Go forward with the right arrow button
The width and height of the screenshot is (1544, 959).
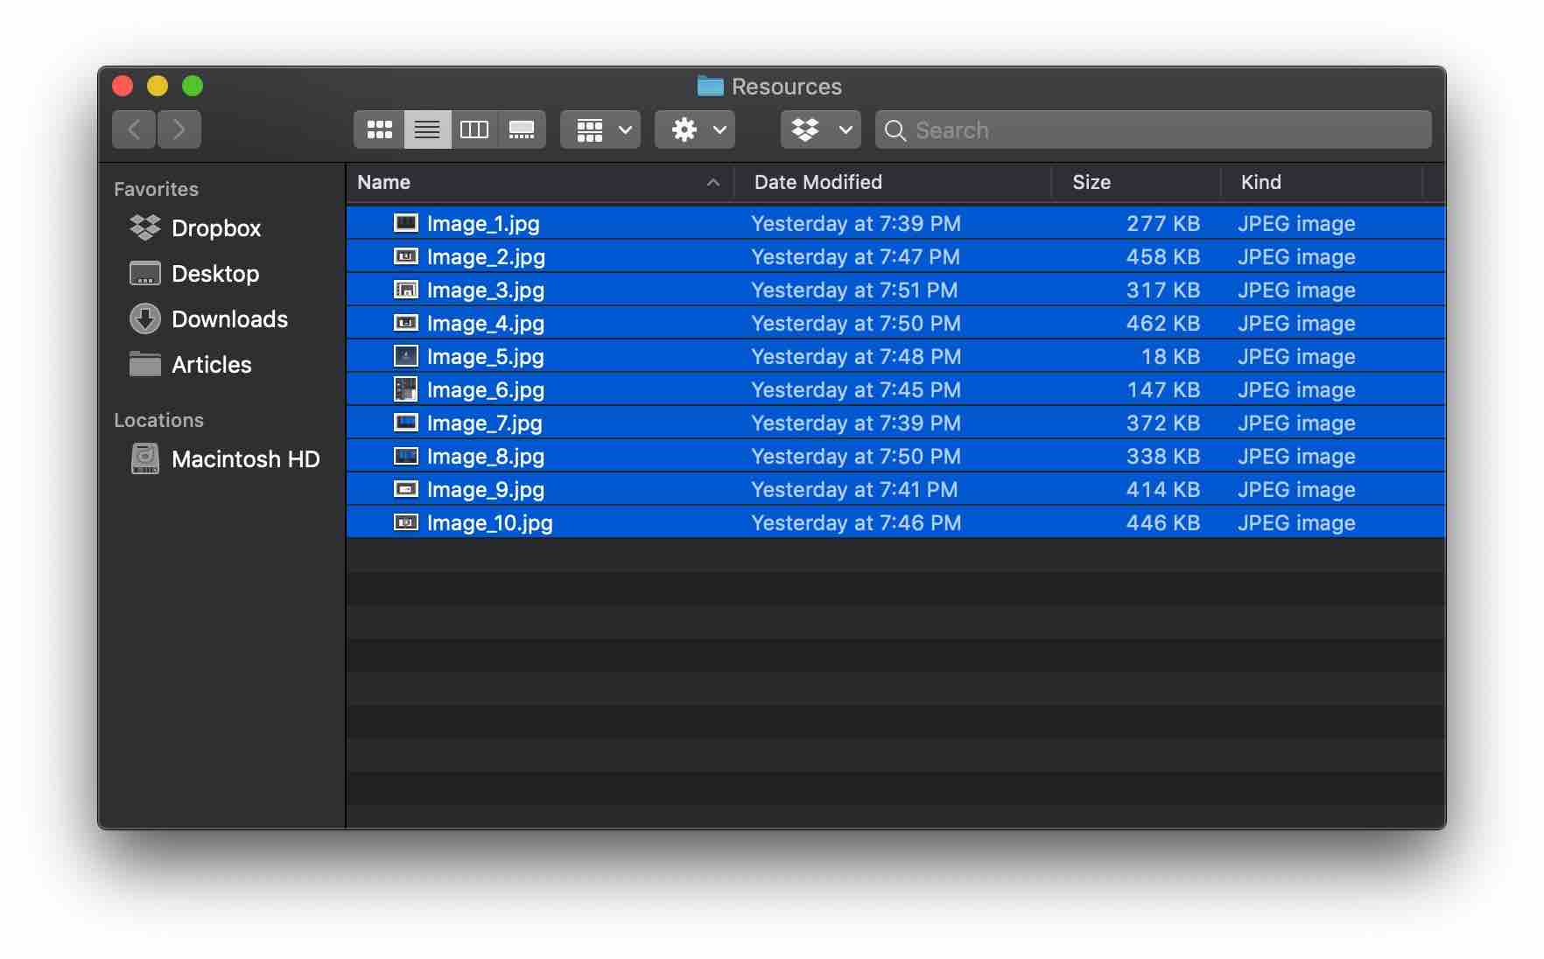(179, 129)
